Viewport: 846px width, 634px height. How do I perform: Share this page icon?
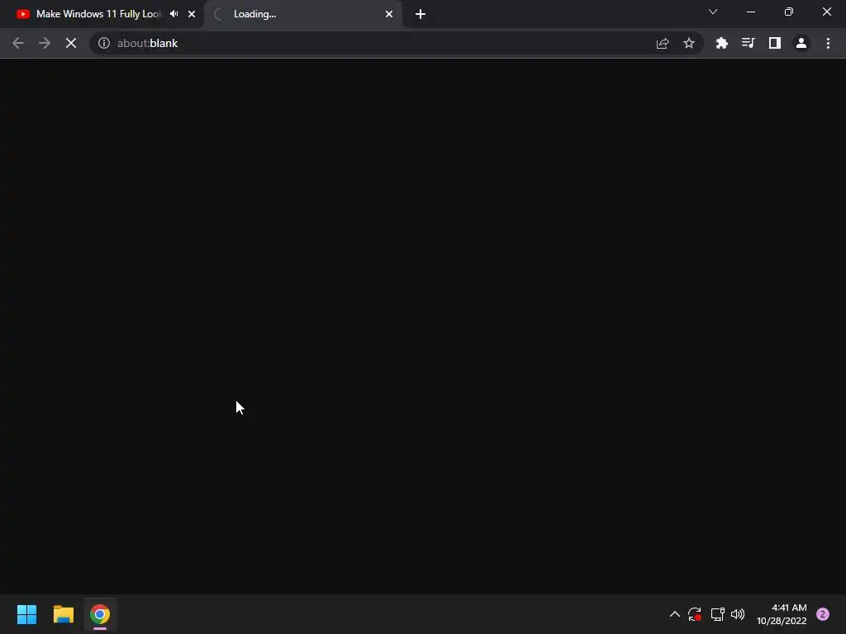pyautogui.click(x=663, y=43)
